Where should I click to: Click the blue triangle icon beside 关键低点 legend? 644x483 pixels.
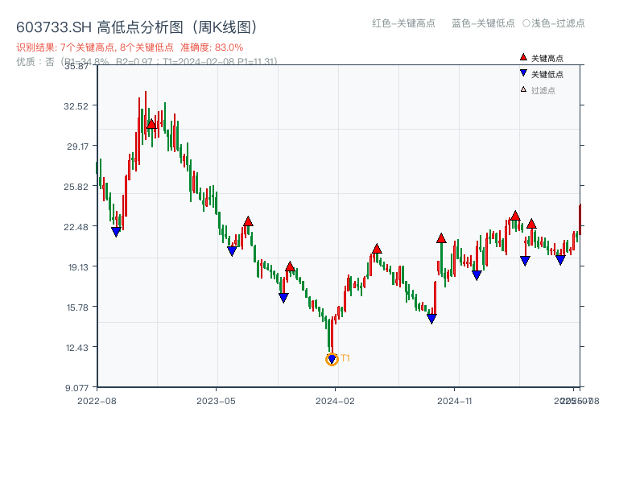click(523, 73)
